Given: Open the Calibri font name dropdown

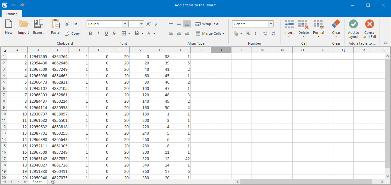Looking at the screenshot, I should click(x=125, y=24).
